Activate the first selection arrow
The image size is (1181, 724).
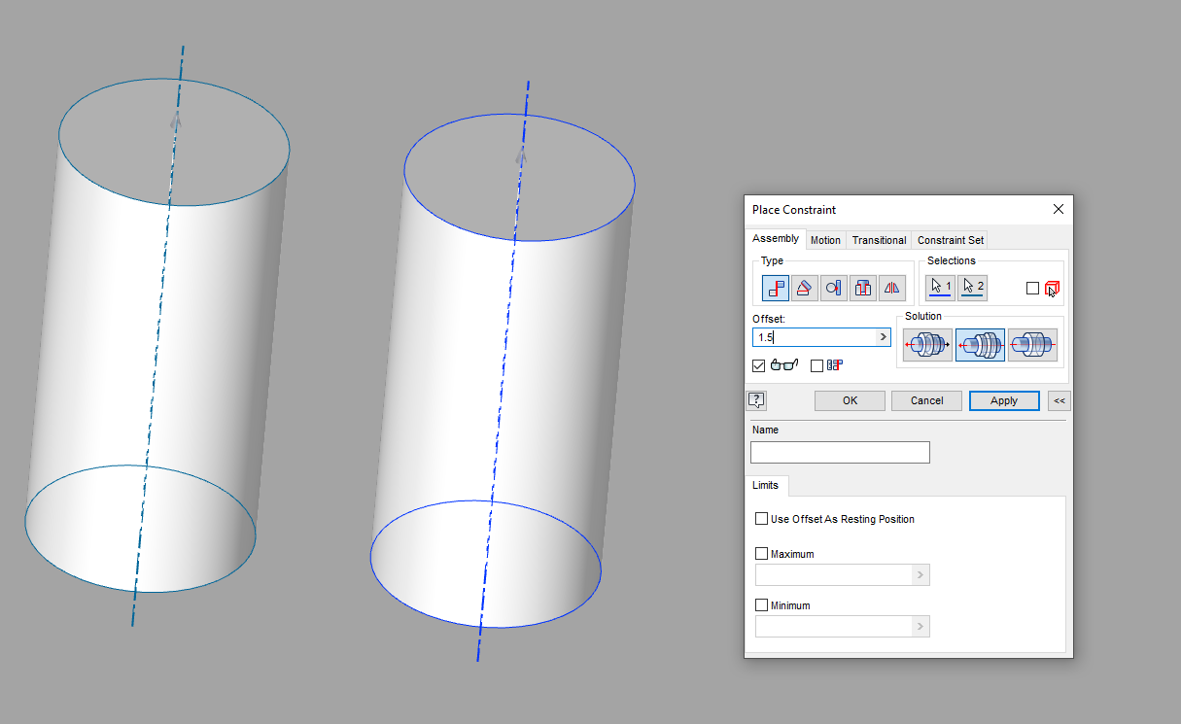(939, 286)
